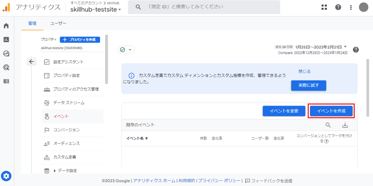Click the search field for 測定 ID
Viewport: 373px width, 186px height.
coord(204,7)
